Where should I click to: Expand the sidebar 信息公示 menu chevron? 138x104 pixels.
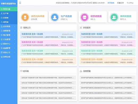point(15,52)
